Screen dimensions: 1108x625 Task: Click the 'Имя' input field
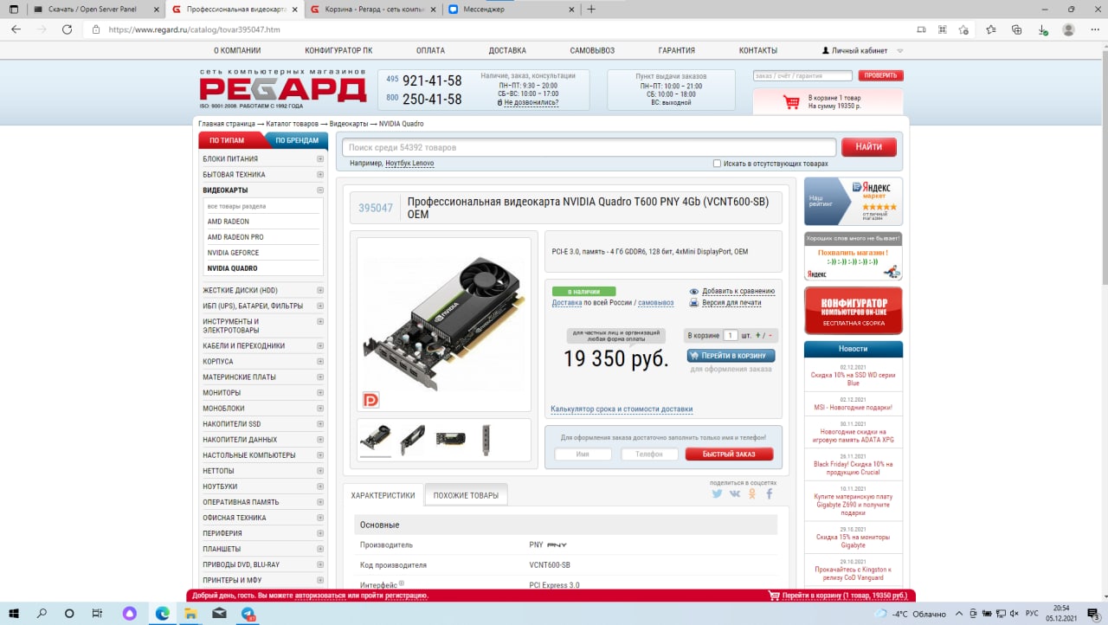(583, 454)
